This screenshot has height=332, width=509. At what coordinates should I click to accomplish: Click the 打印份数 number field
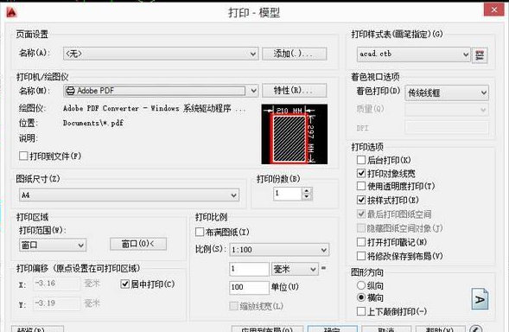(288, 194)
